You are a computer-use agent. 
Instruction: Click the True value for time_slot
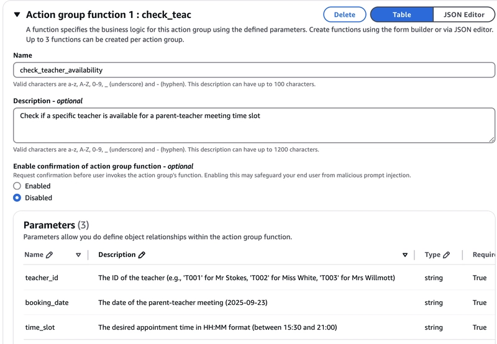480,327
